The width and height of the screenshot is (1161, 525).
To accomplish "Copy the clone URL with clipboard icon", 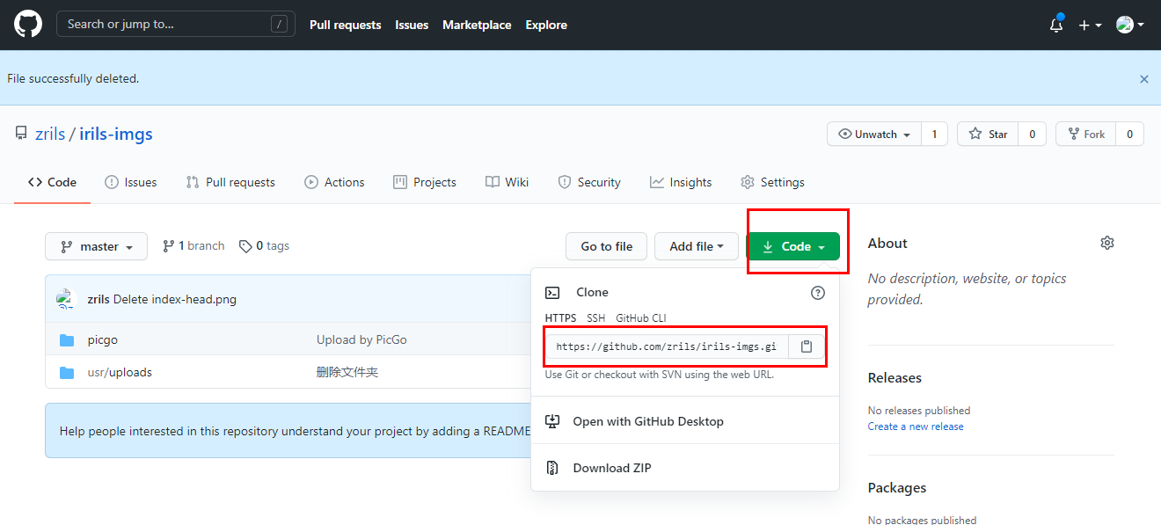I will 806,346.
